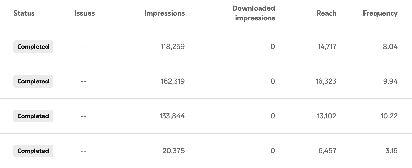Viewport: 412px width, 168px height.
Task: Select the 118,259 impressions value
Action: [173, 47]
